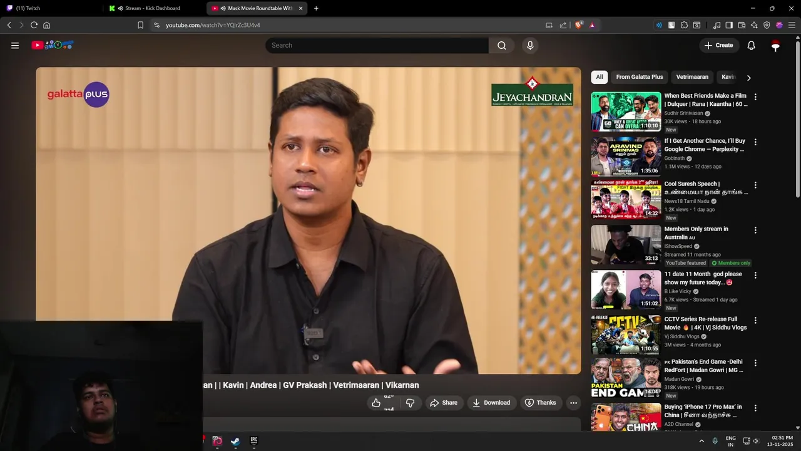The width and height of the screenshot is (801, 451).
Task: Open Vj Siddhu Vlogs channel link
Action: (x=682, y=336)
